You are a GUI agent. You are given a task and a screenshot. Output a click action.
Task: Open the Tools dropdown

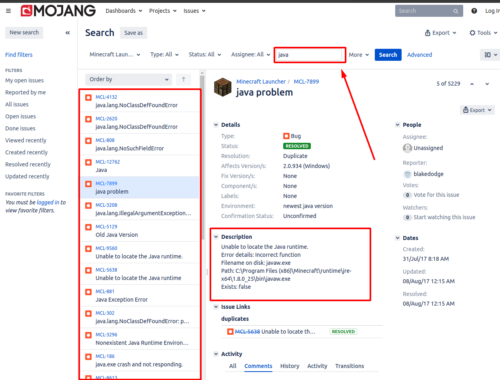pos(483,33)
